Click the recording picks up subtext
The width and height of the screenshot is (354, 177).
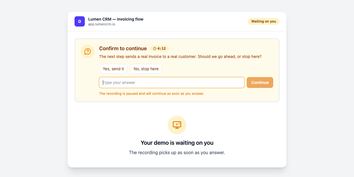point(177,152)
